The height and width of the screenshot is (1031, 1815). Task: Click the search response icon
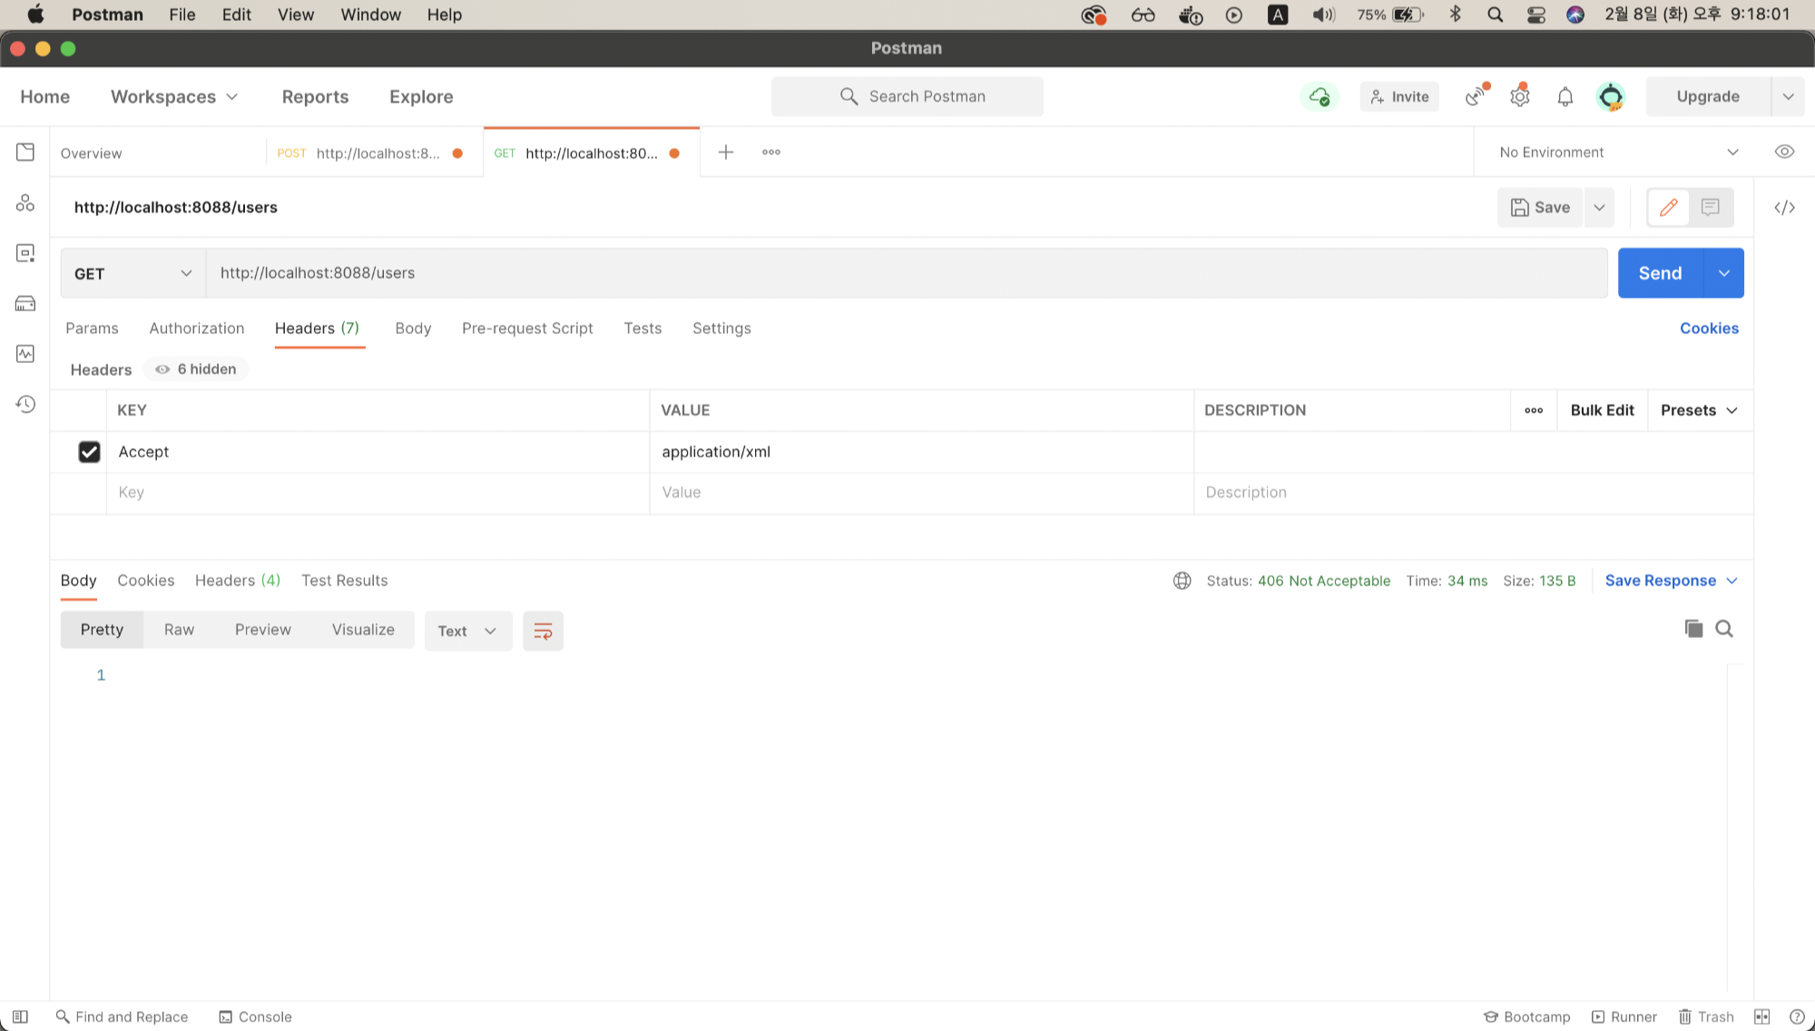pos(1724,629)
